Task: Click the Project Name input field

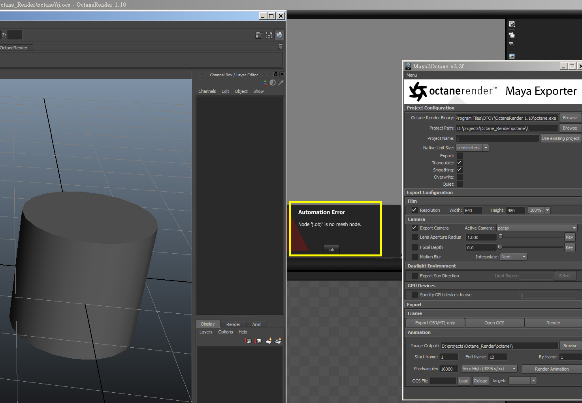Action: point(497,138)
